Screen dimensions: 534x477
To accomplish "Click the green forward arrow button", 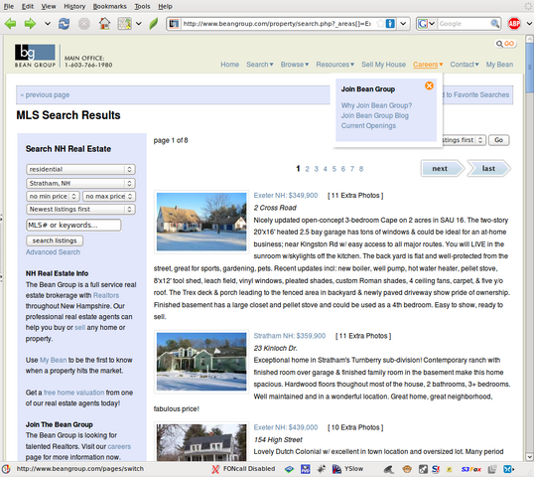I will [x=30, y=24].
